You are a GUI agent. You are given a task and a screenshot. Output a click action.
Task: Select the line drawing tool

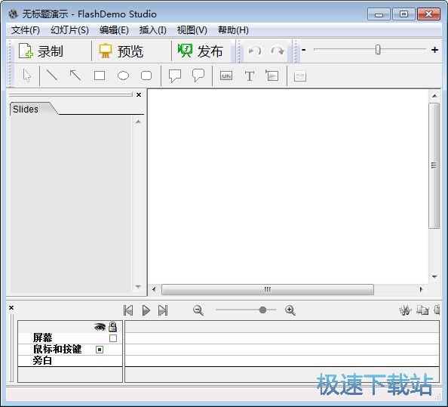coord(52,76)
